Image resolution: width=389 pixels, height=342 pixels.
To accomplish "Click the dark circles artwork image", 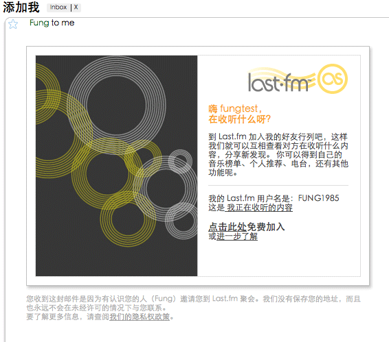I will (x=116, y=166).
